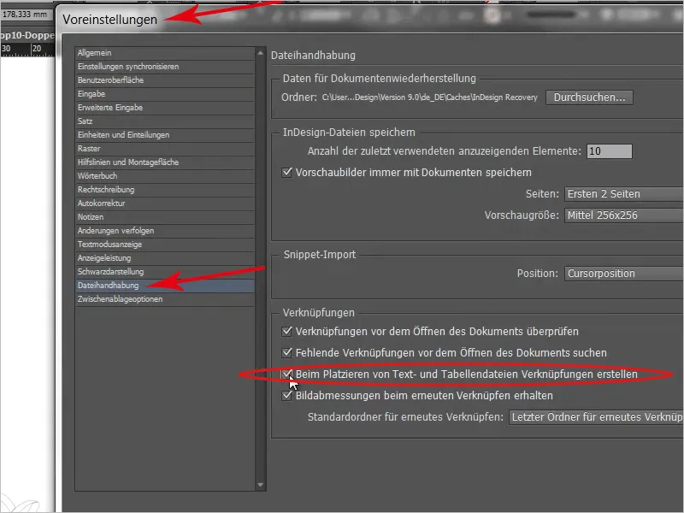
Task: Open Einheiten und Einteilungen
Action: [165, 135]
